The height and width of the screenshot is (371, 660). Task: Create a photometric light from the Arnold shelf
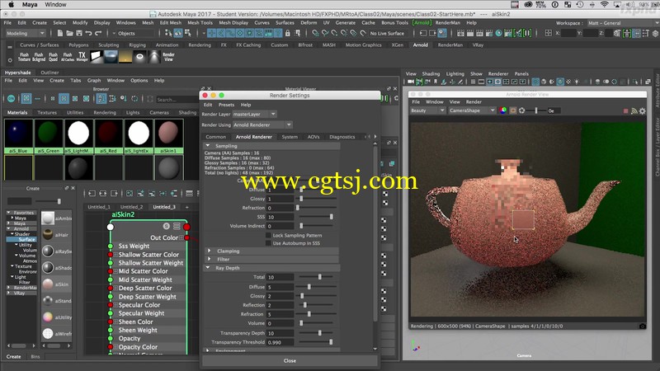pos(154,57)
